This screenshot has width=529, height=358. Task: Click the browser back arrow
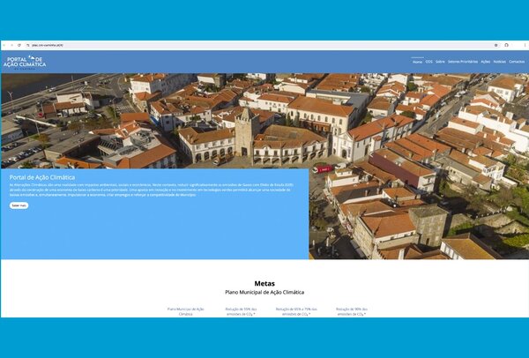pos(5,45)
